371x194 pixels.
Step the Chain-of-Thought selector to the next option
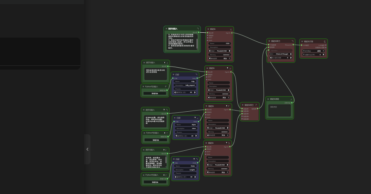click(x=291, y=54)
